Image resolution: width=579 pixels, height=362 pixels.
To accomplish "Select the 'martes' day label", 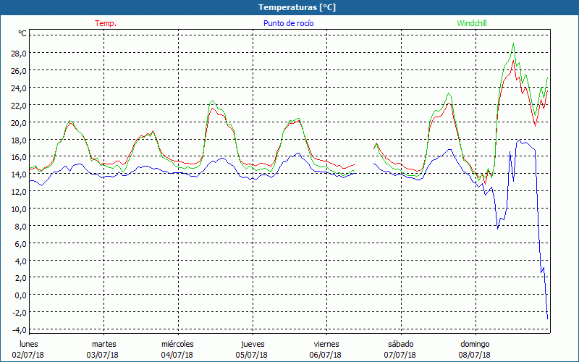I will [103, 344].
